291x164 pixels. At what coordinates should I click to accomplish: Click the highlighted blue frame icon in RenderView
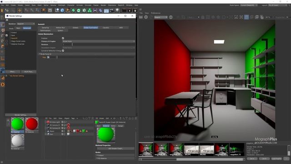[246, 17]
